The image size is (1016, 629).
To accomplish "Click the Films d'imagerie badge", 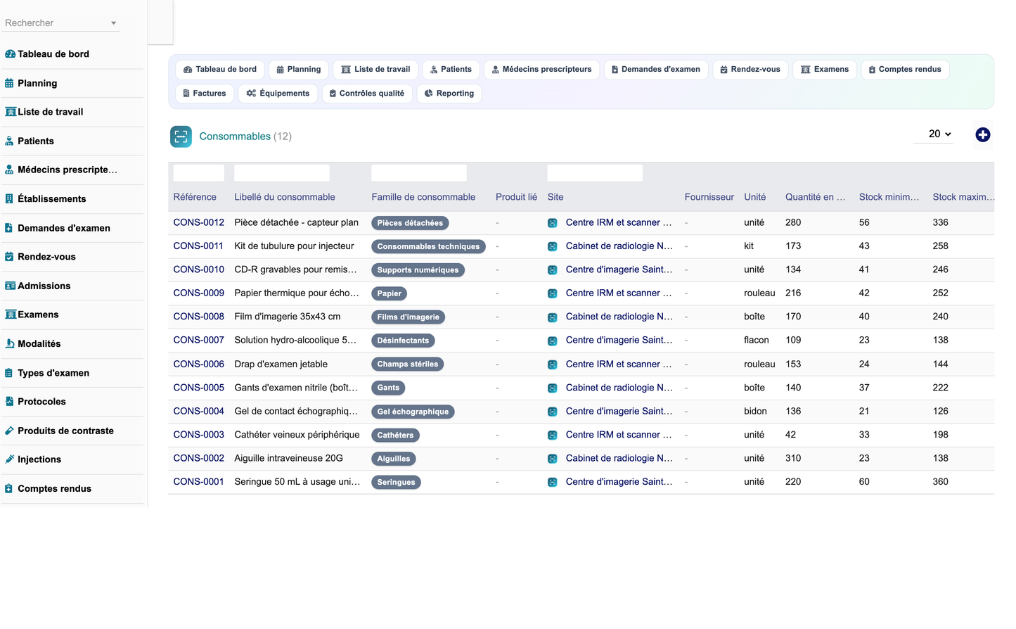I will 408,317.
